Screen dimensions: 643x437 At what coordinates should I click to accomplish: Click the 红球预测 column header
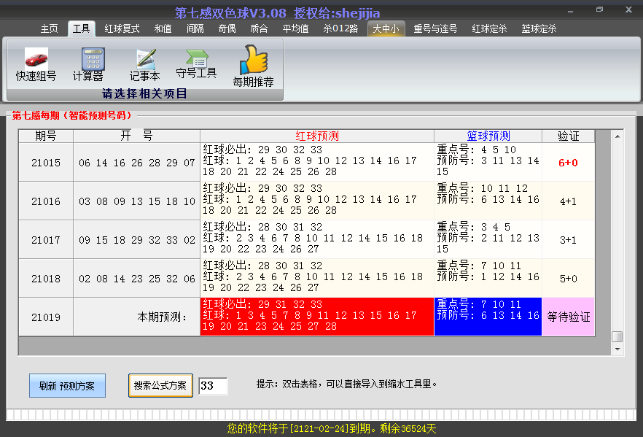(x=317, y=136)
